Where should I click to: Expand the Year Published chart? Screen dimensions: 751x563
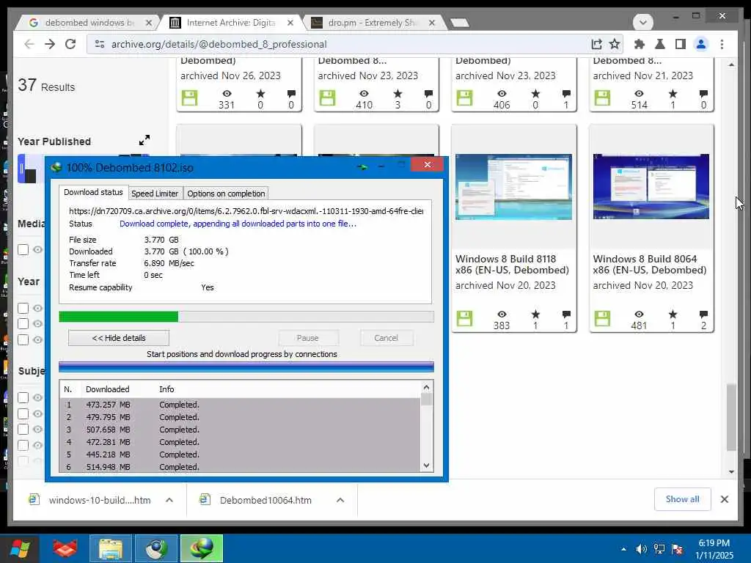click(144, 140)
